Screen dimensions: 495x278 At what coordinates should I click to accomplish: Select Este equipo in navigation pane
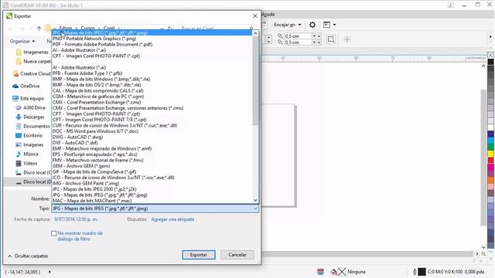click(x=29, y=98)
